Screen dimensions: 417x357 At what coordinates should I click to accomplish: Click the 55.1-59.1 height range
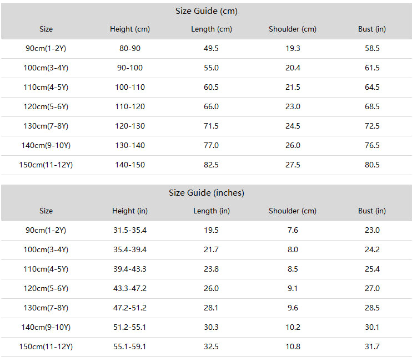(x=130, y=346)
